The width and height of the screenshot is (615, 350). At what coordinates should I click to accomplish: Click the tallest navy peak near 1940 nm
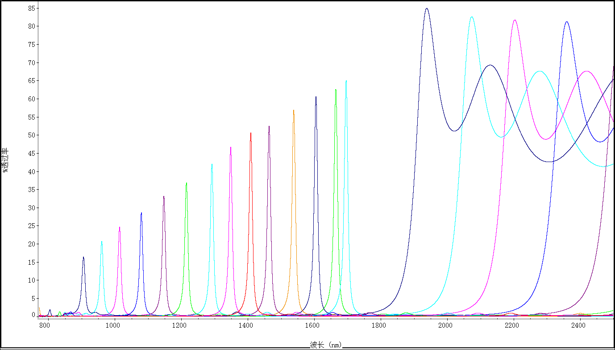427,8
